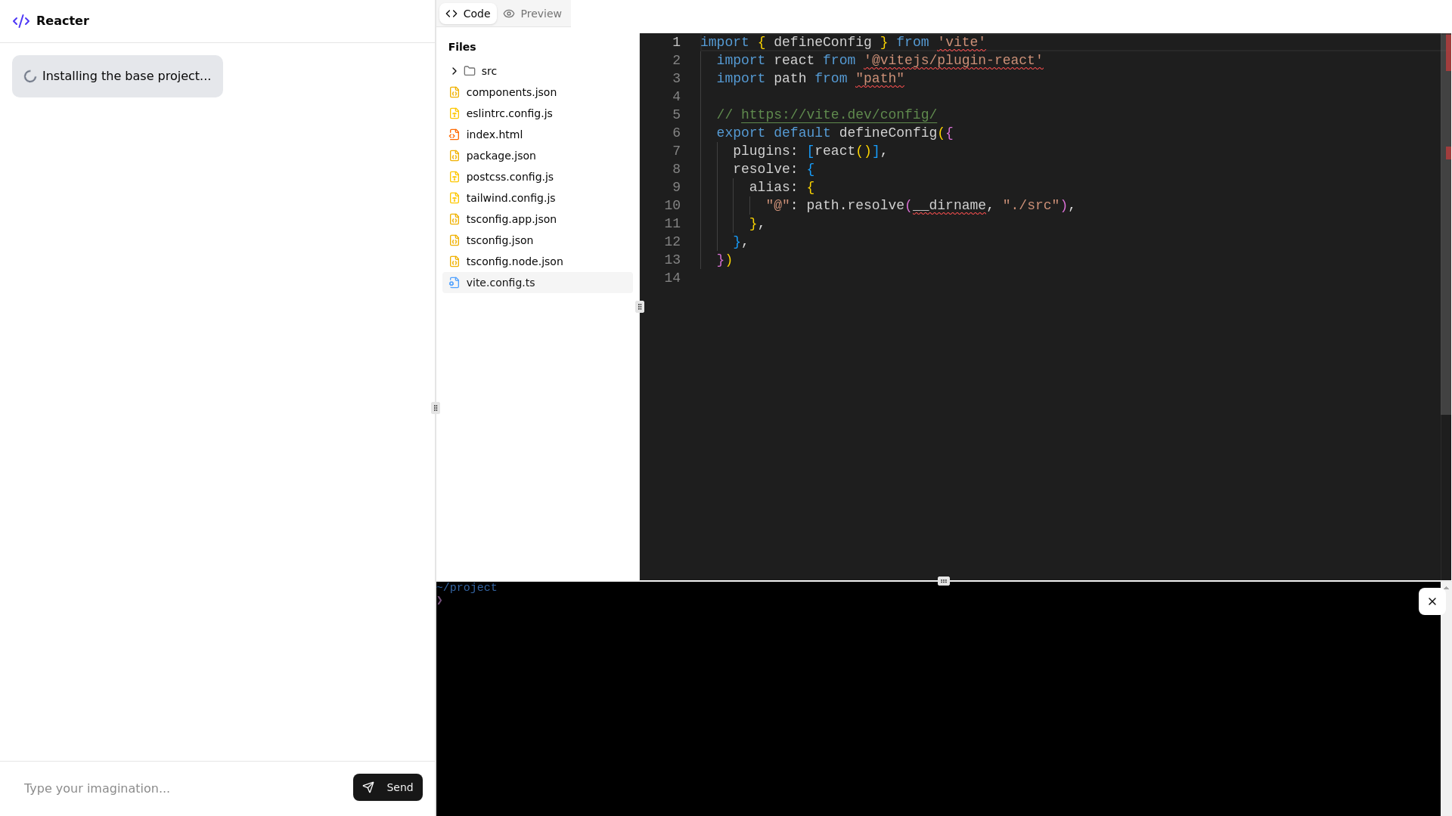This screenshot has width=1452, height=816.
Task: Click the eye icon on Preview tab
Action: pos(509,14)
